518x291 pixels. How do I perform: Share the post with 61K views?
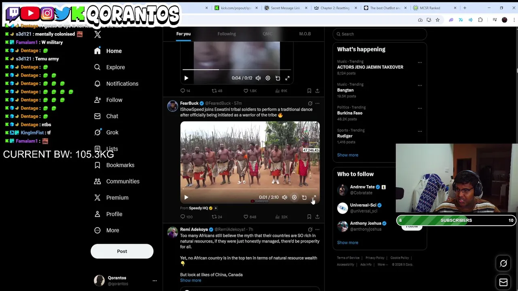coord(317,91)
